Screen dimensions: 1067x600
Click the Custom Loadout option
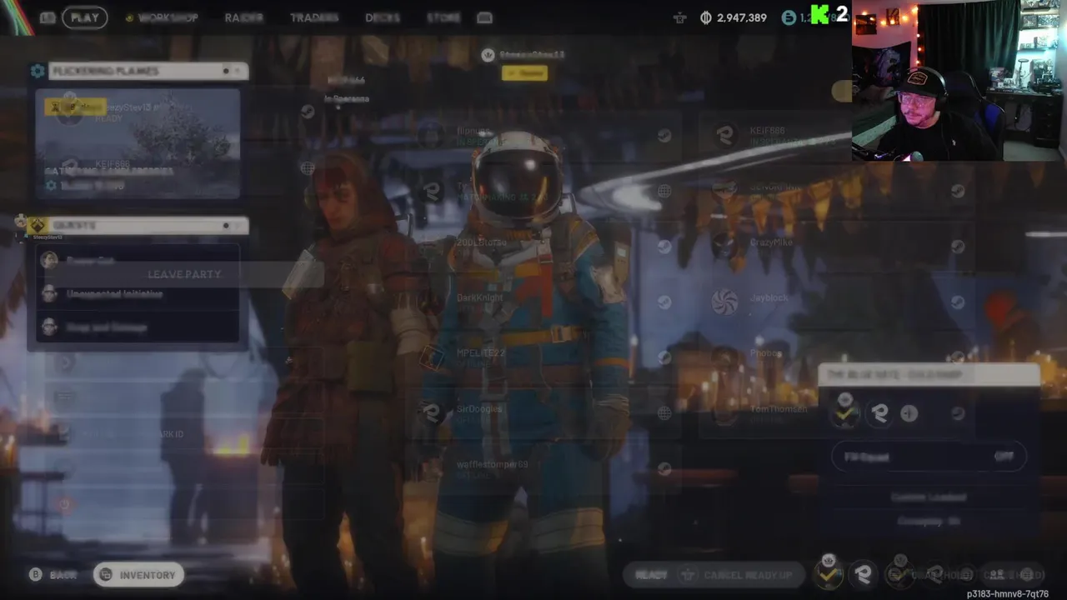[929, 497]
